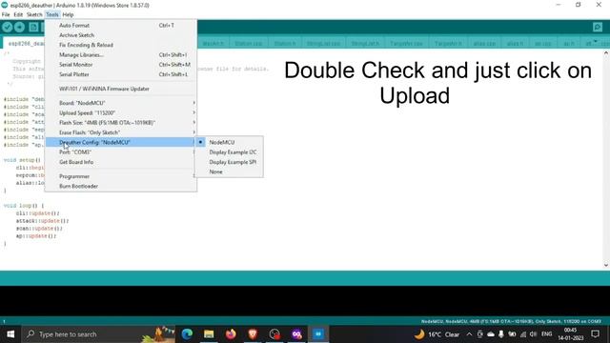Expand the Port "COM3" submenu
This screenshot has width=610, height=343.
point(121,152)
